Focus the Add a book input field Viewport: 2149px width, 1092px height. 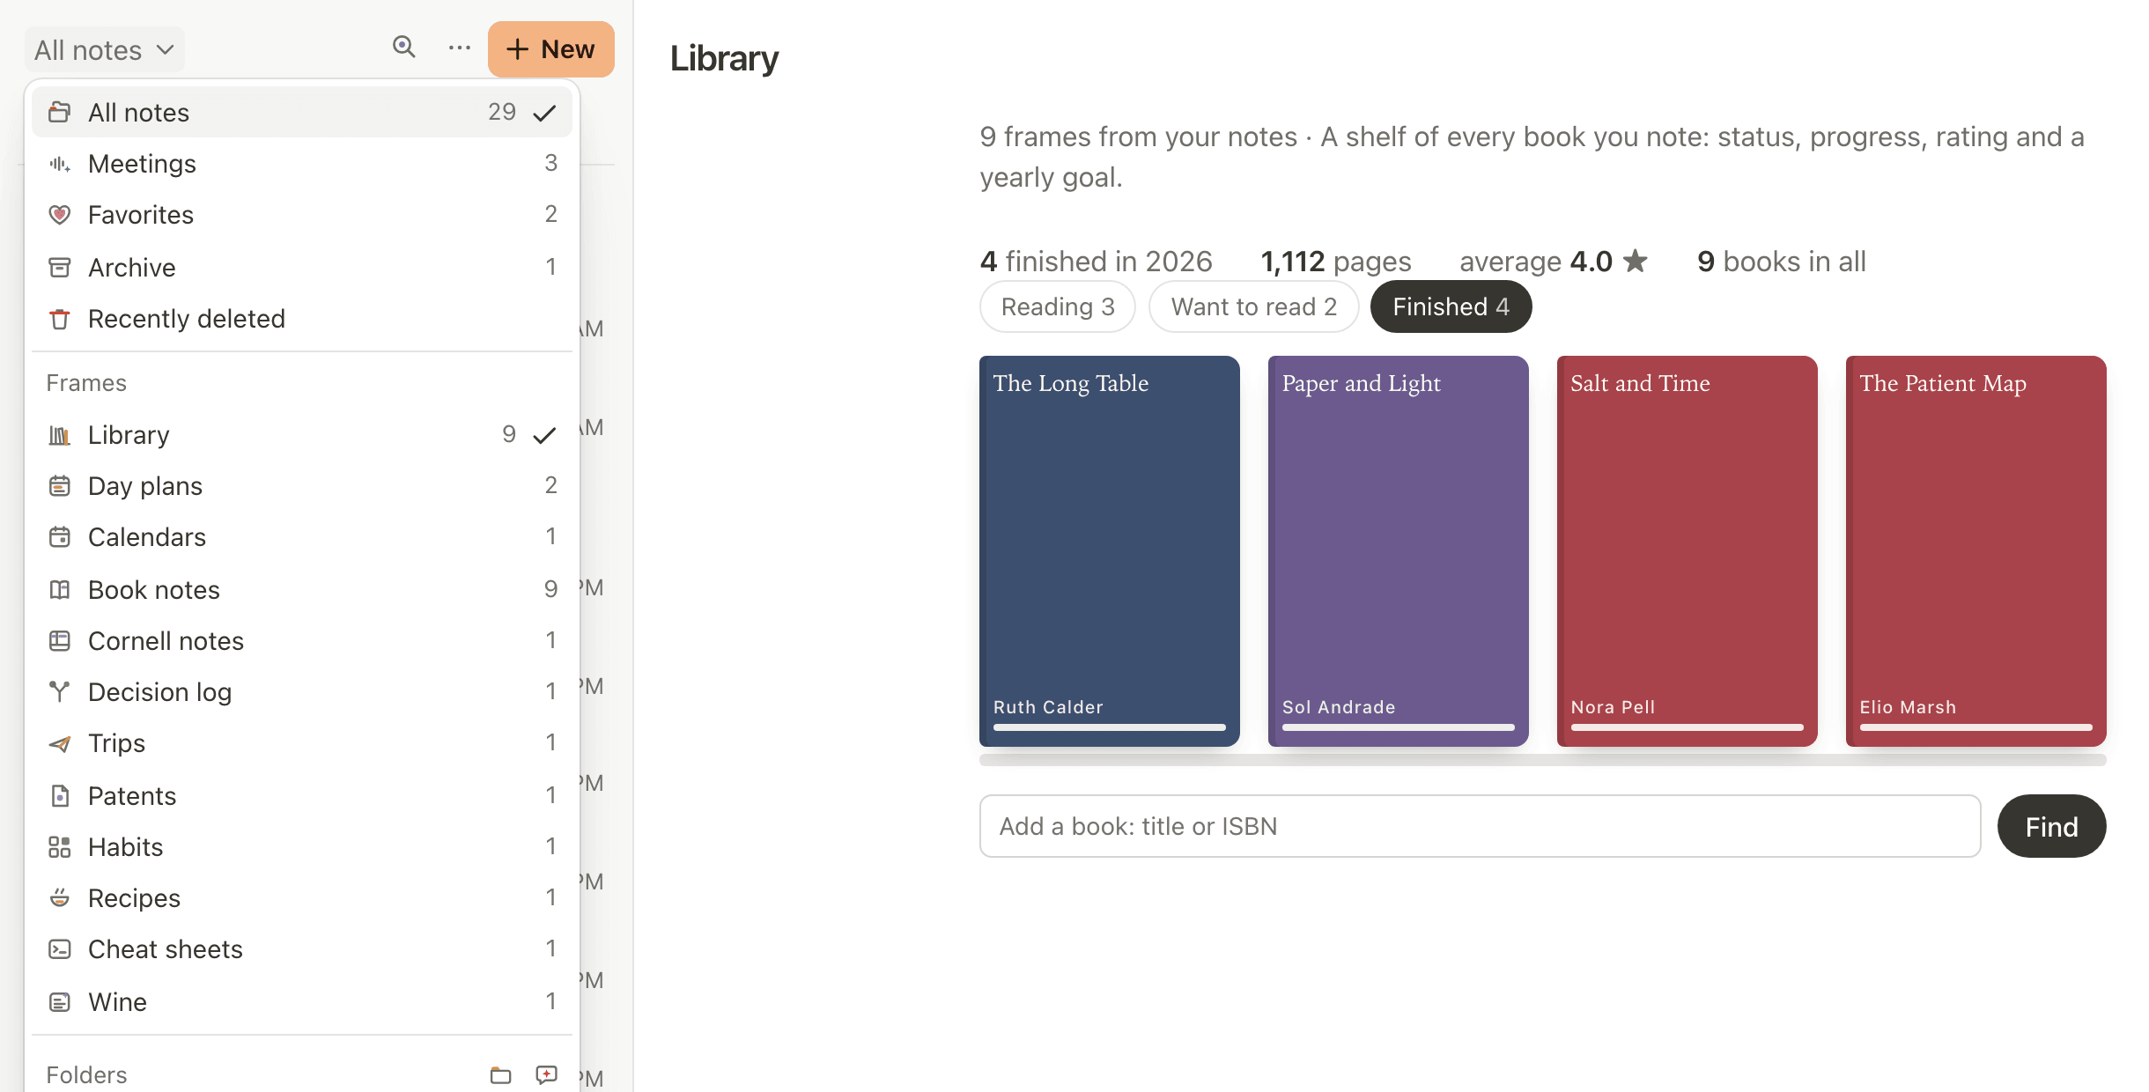1481,826
